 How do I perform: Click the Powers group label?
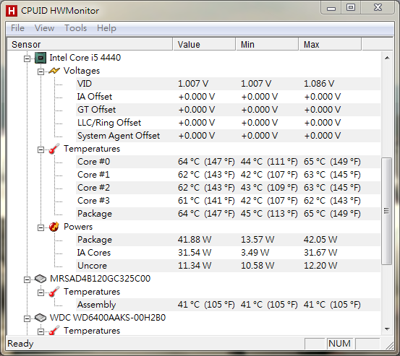(78, 227)
